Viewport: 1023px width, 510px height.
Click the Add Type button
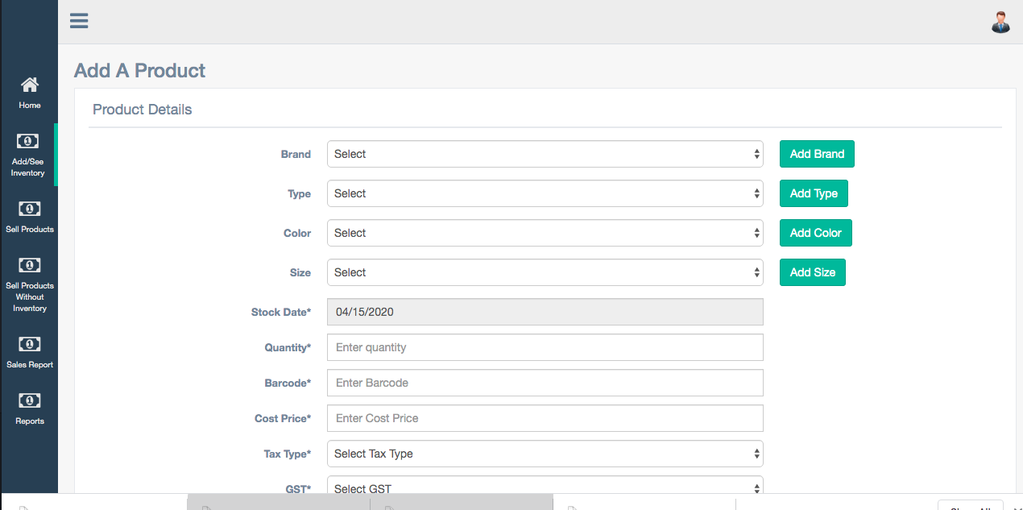[814, 193]
